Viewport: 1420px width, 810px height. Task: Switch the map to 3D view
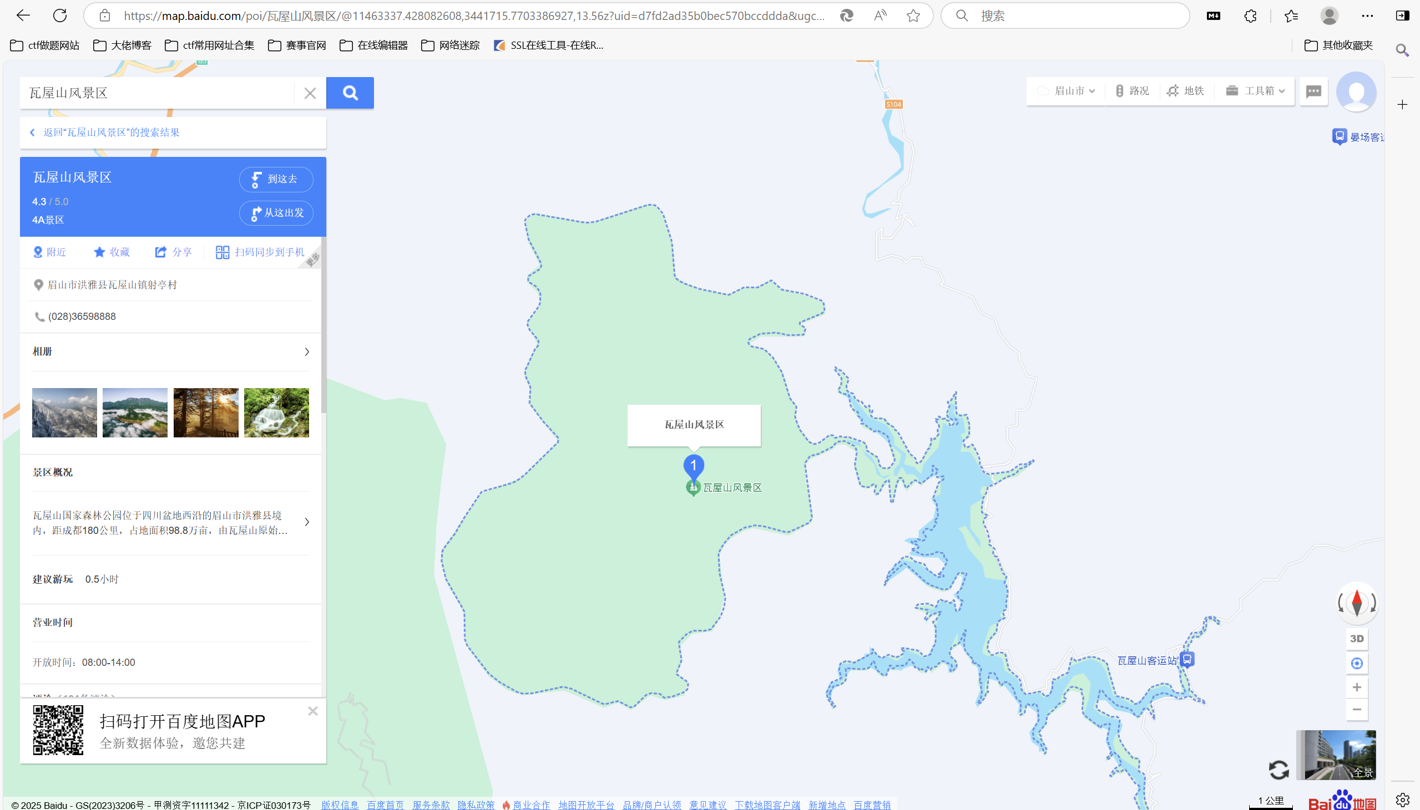1357,638
